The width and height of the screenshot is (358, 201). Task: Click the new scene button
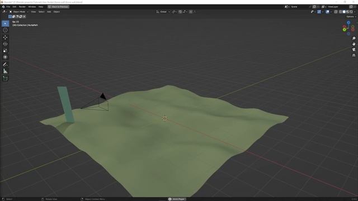[x=314, y=7]
